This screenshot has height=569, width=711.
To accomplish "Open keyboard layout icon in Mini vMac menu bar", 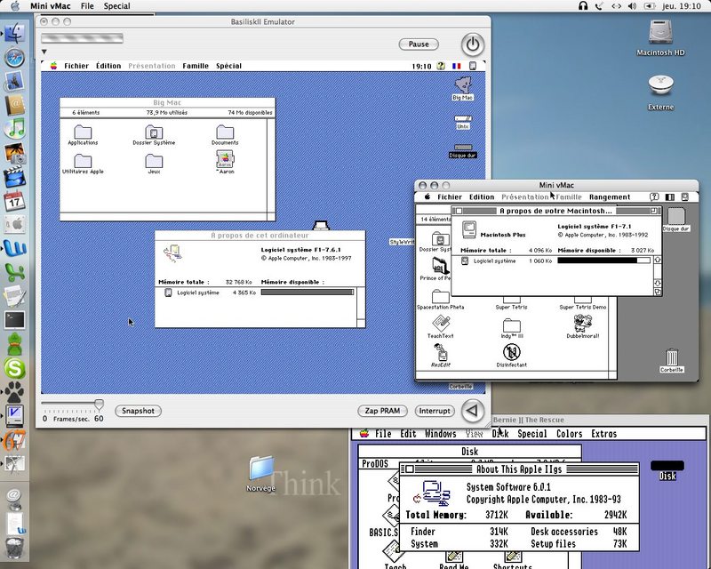I will (x=669, y=196).
